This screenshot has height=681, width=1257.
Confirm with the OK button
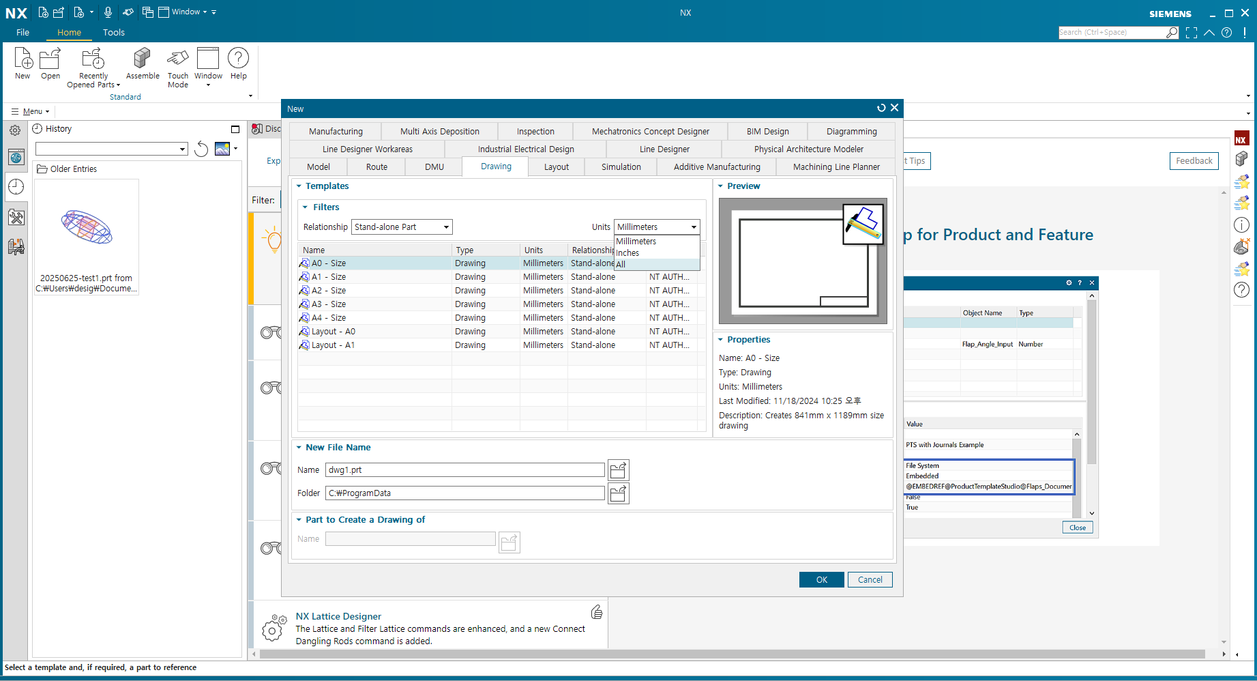click(x=822, y=580)
